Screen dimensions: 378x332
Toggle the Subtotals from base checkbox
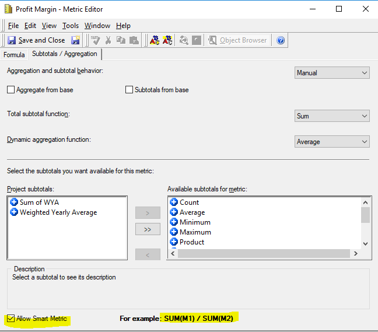129,90
